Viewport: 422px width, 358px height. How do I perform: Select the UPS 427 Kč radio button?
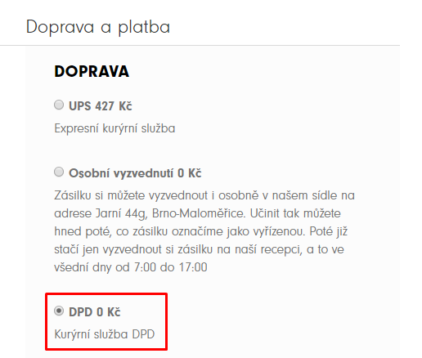pyautogui.click(x=59, y=105)
